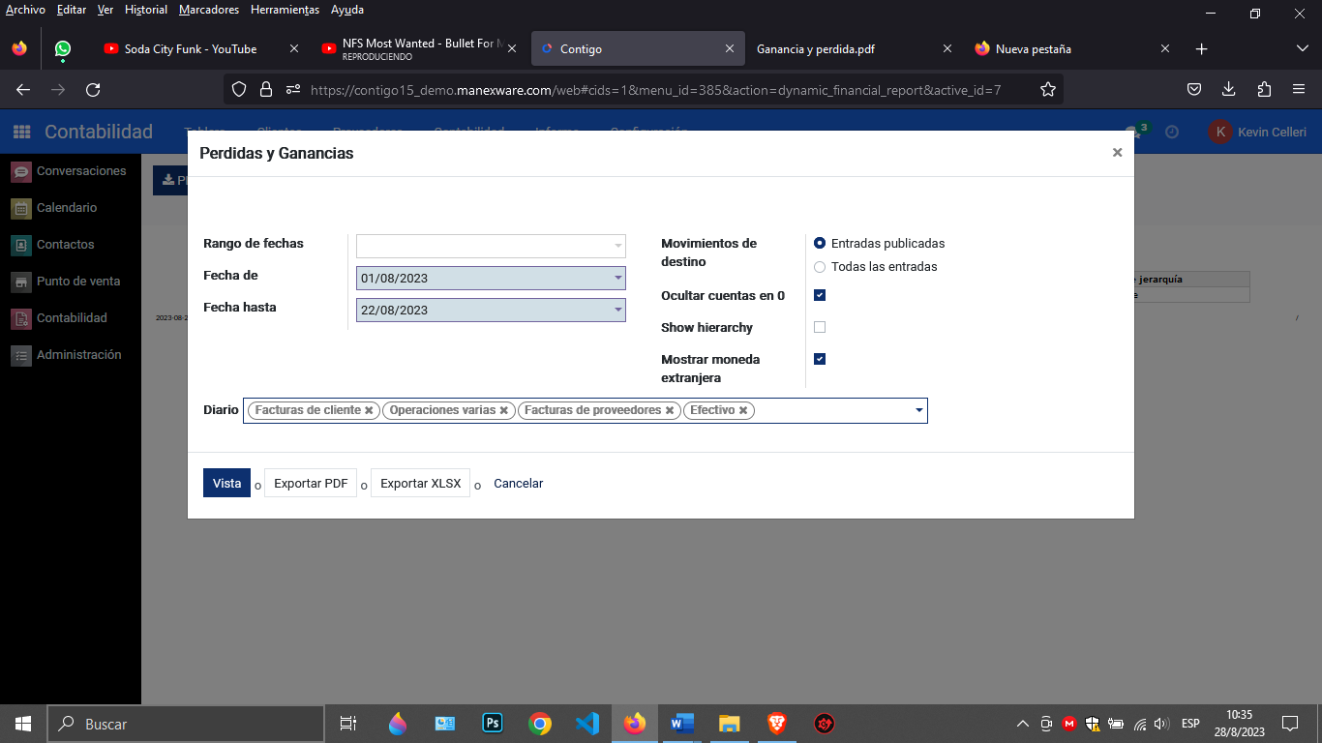The image size is (1322, 743).
Task: Open the Fecha hasta date picker
Action: tap(491, 310)
